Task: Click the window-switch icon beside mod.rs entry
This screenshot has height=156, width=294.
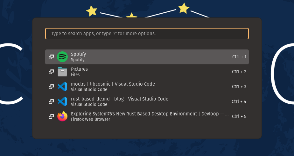Action: pyautogui.click(x=51, y=87)
